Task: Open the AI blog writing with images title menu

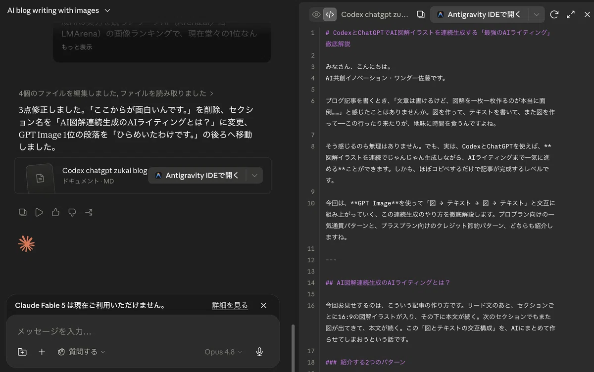Action: (x=59, y=10)
